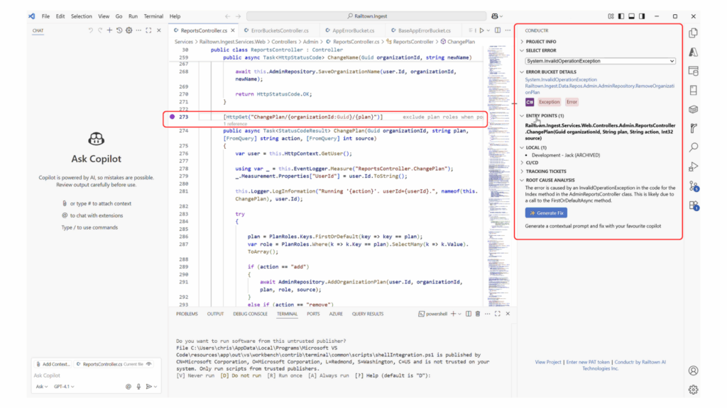The height and width of the screenshot is (408, 727).
Task: Open the Explorer icon in the activity bar
Action: tap(694, 33)
